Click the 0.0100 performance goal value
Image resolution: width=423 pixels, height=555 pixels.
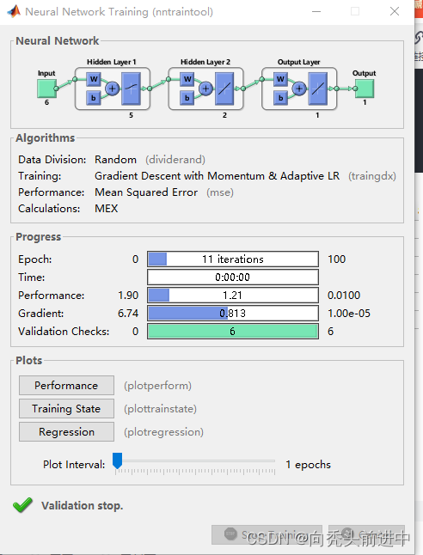pos(344,296)
